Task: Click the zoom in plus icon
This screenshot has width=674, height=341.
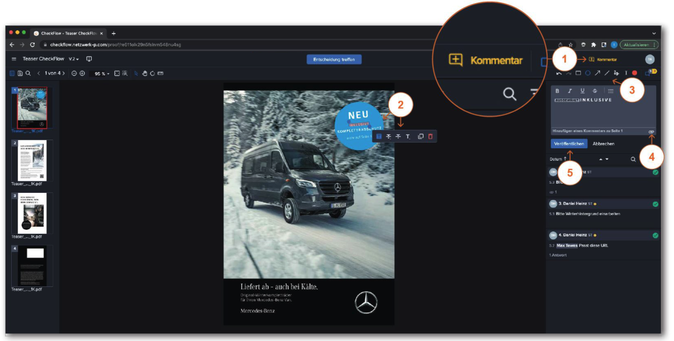Action: pos(82,73)
